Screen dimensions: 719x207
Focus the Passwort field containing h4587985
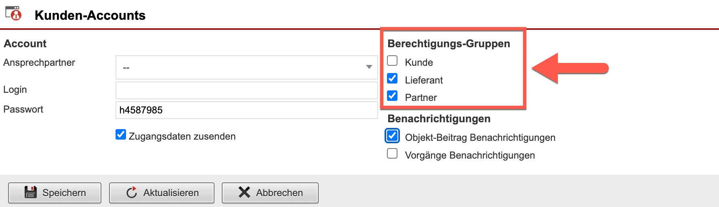click(246, 110)
